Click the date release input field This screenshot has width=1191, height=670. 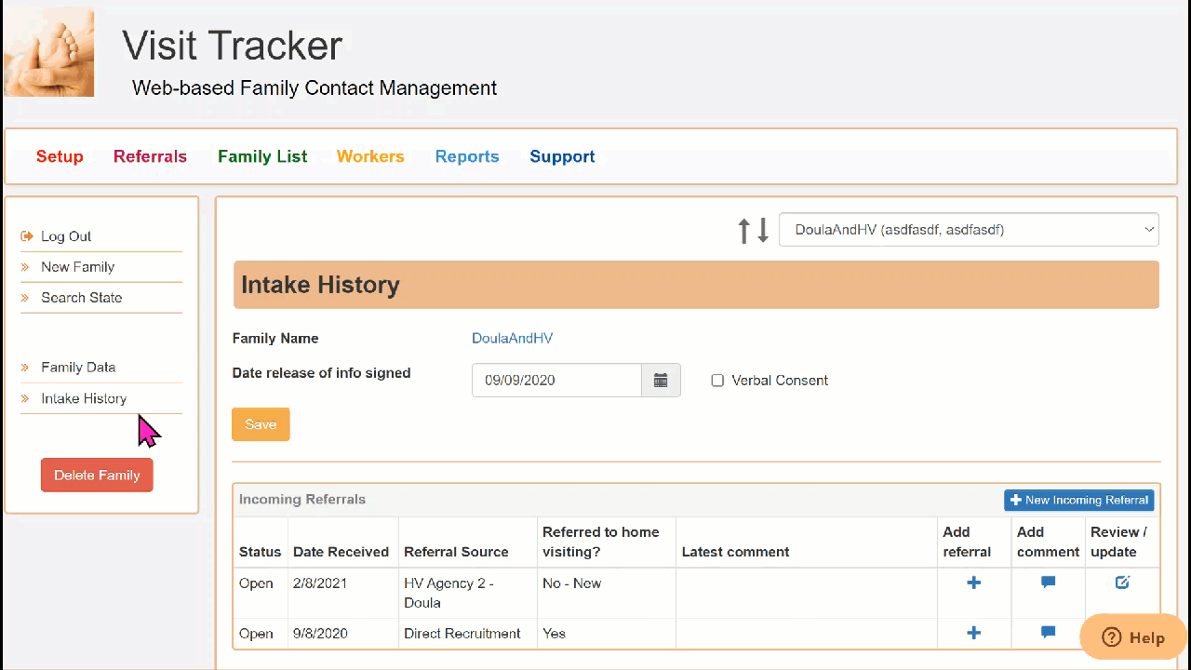click(556, 381)
